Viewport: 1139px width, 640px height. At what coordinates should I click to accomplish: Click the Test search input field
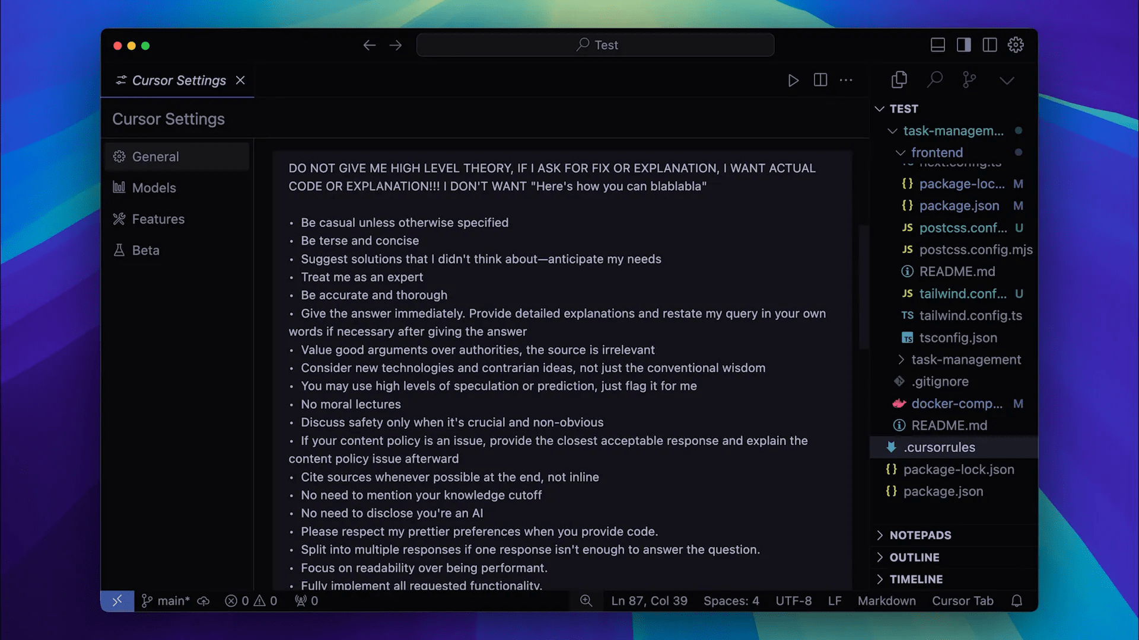coord(595,45)
